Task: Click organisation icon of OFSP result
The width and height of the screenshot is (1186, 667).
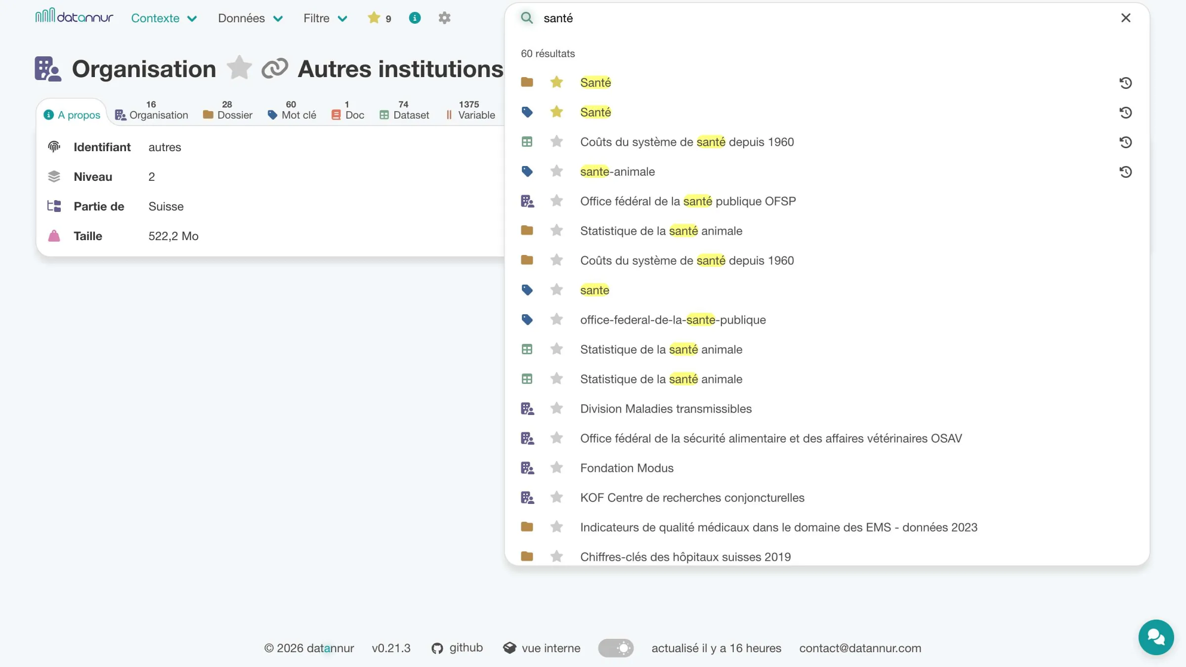Action: pyautogui.click(x=527, y=201)
